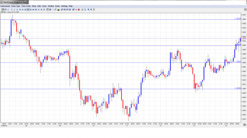The image size is (247, 138).
Task: Click the zoom out magnifier icon
Action: pos(91,10)
